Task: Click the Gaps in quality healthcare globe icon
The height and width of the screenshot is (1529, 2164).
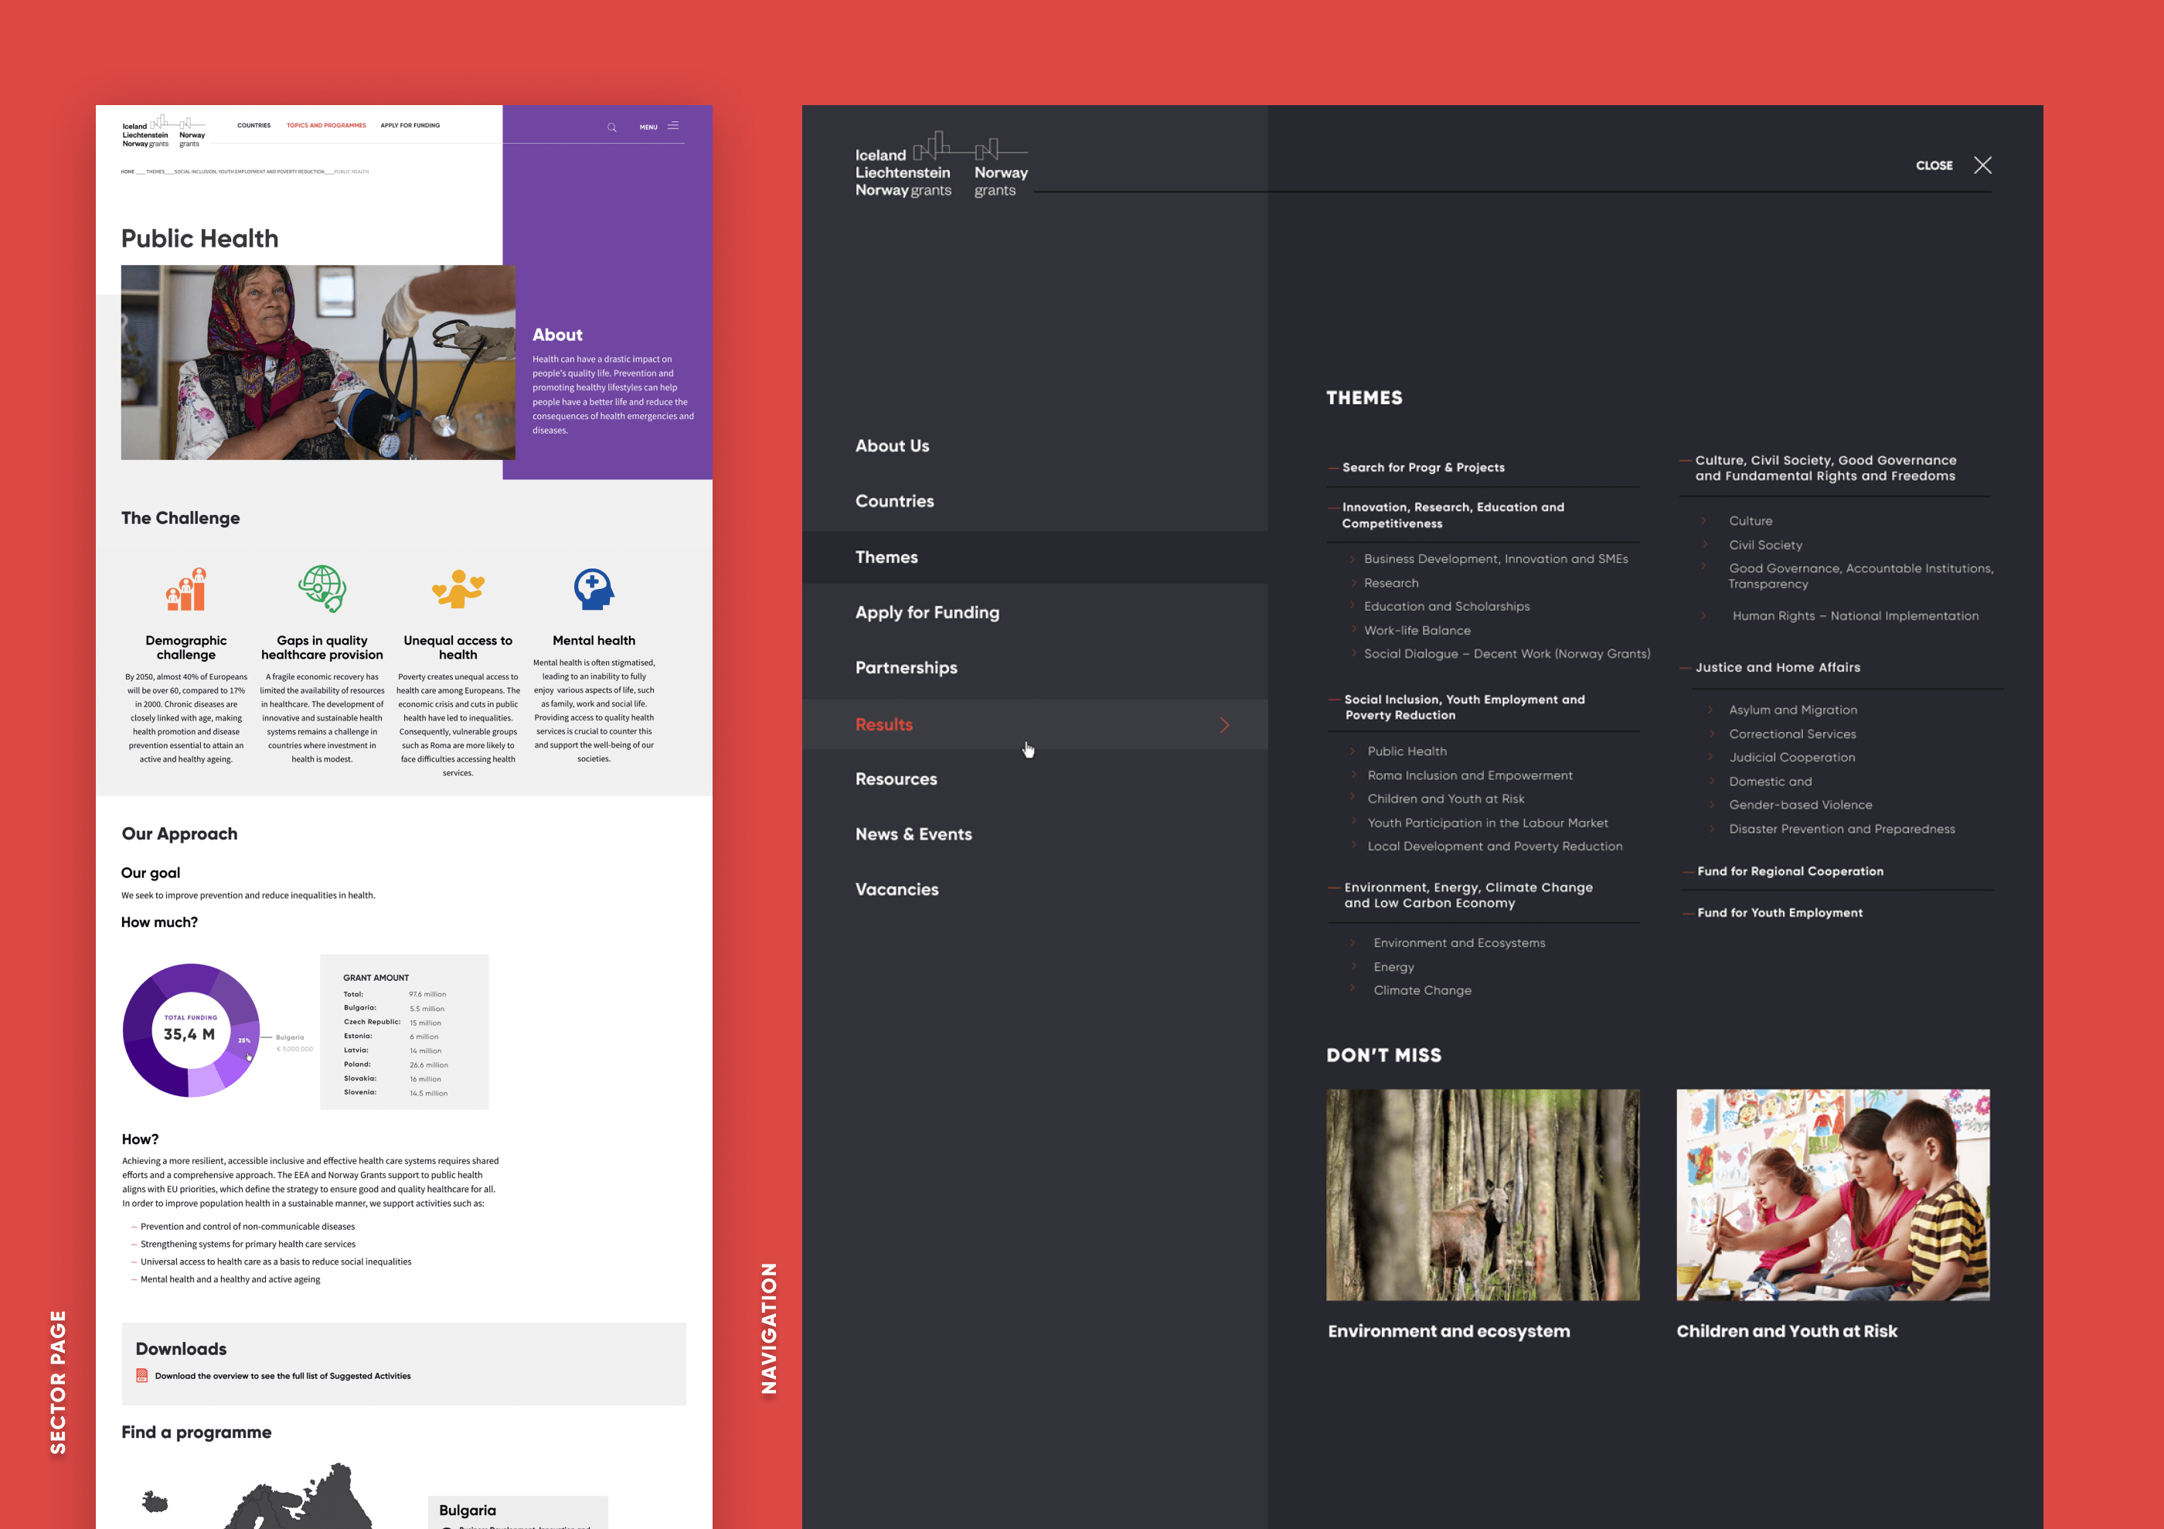Action: pos(322,589)
